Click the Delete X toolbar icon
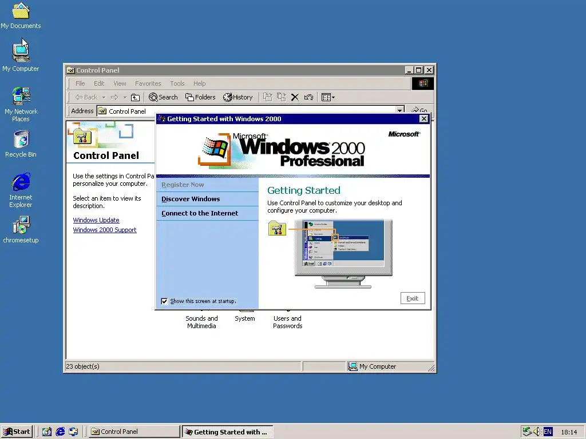The width and height of the screenshot is (586, 439). coord(295,97)
